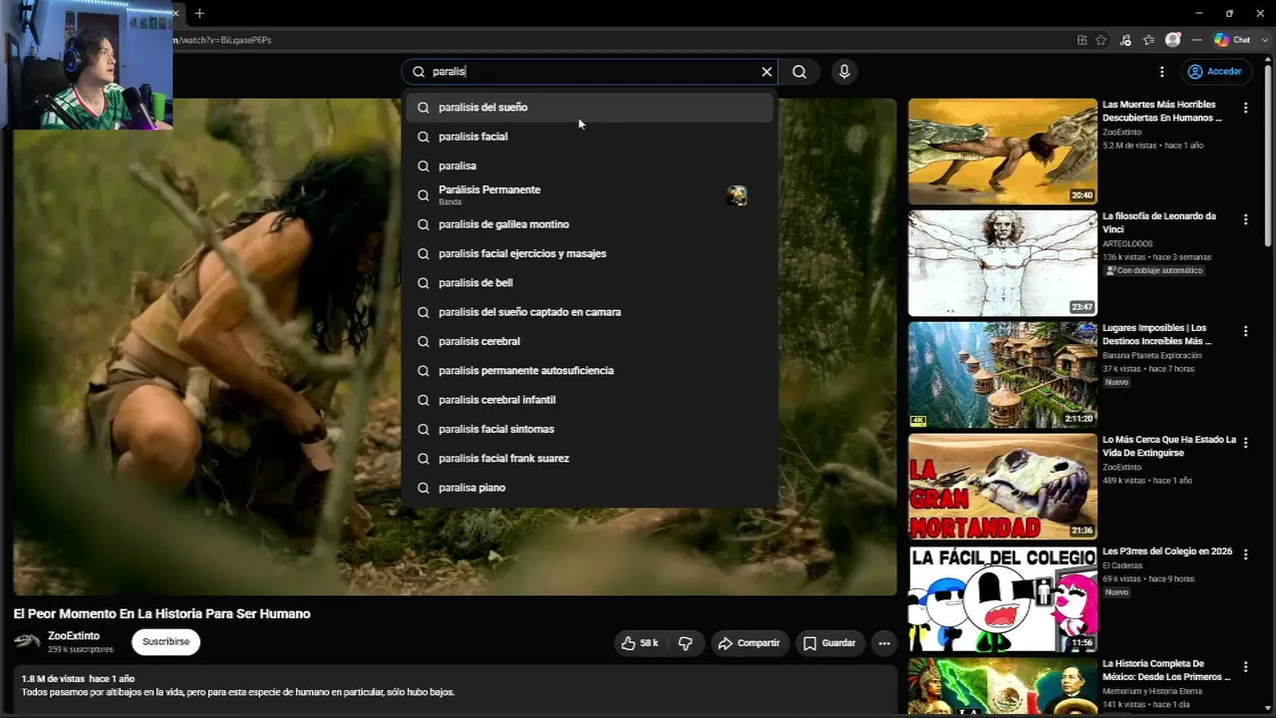
Task: Focus the search field containing "paralis"
Action: pos(588,72)
